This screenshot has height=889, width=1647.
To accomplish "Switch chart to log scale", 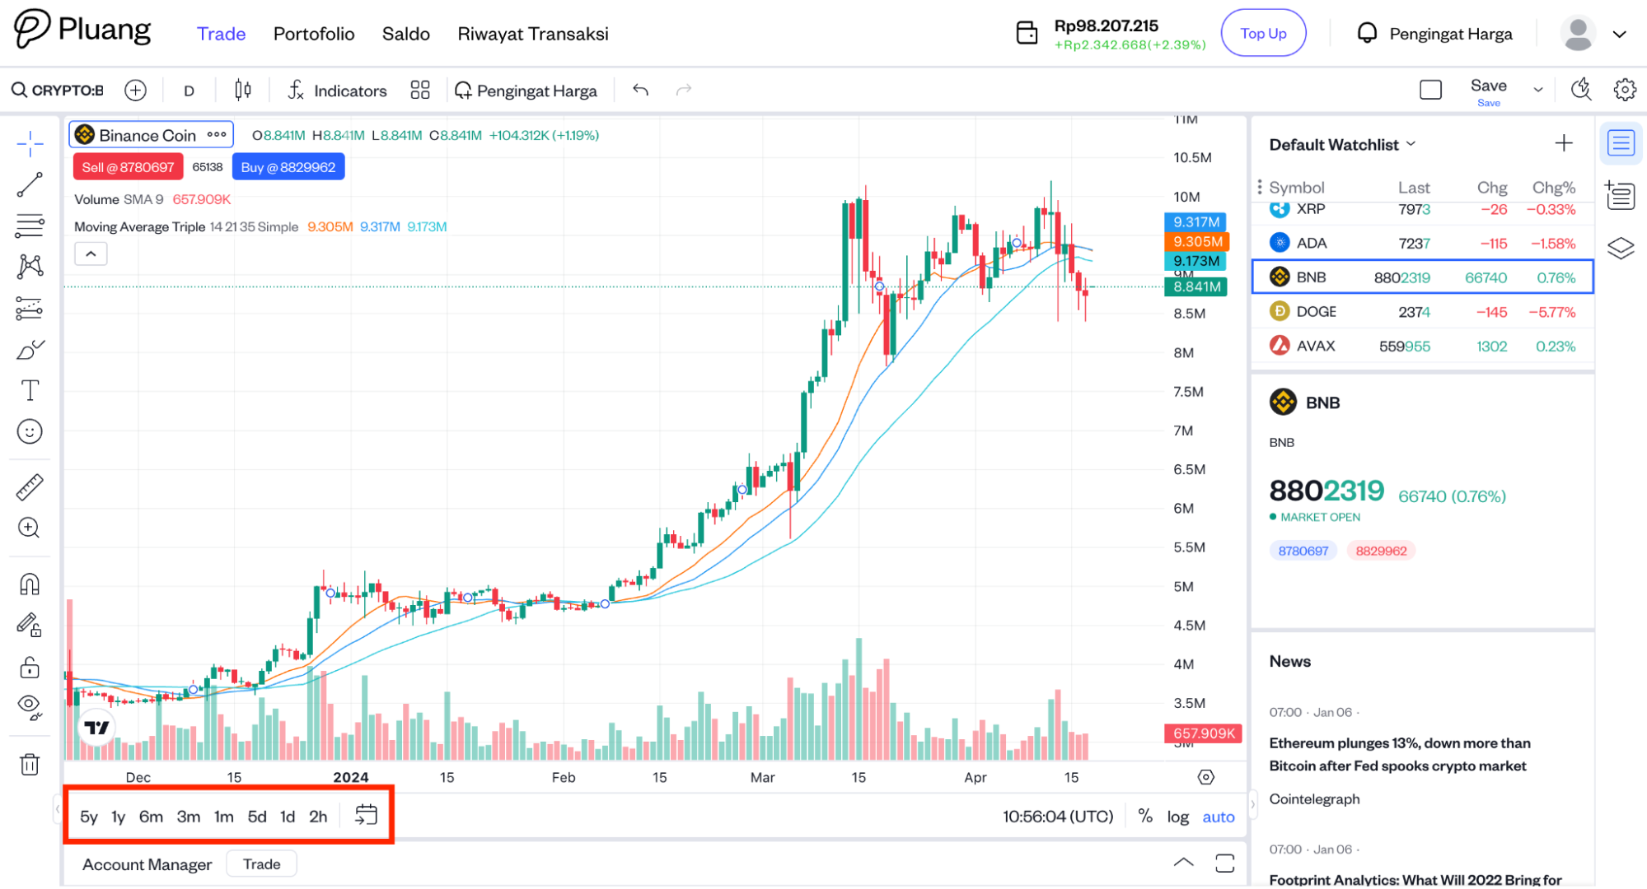I will [1177, 816].
